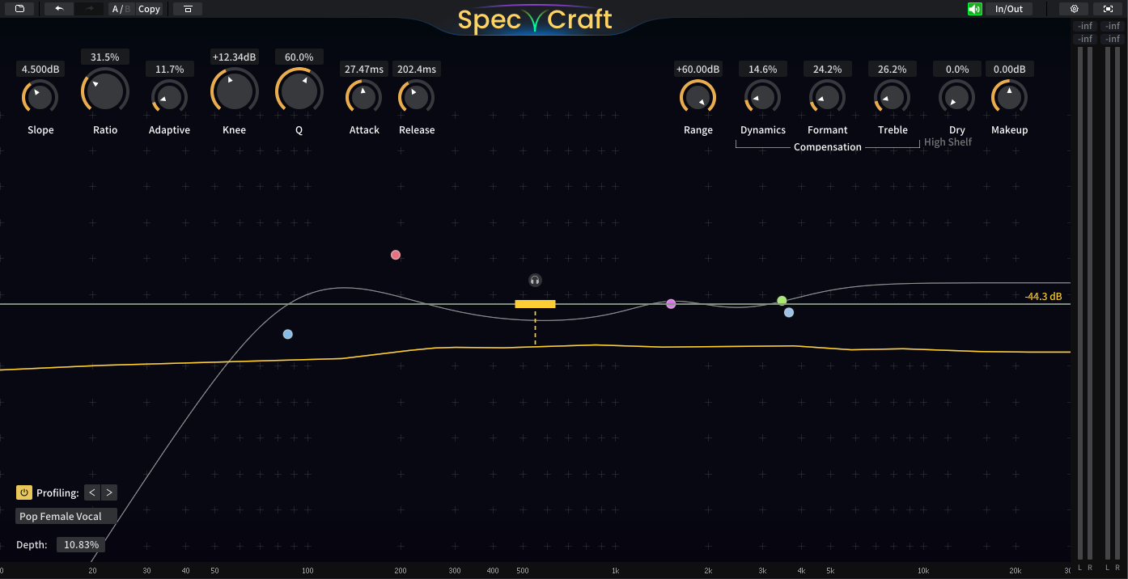The image size is (1128, 579).
Task: Select the purple EQ node
Action: tap(671, 304)
